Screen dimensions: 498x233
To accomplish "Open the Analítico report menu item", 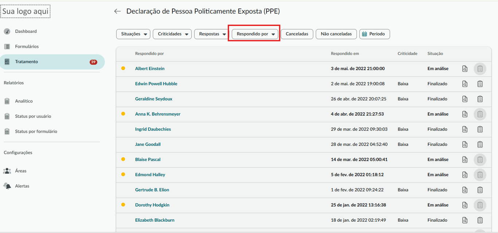I will [x=24, y=101].
